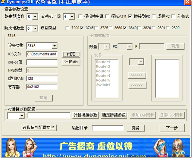The image size is (192, 158).
Task: Focus the IOS文件 path field
Action: [42, 54]
